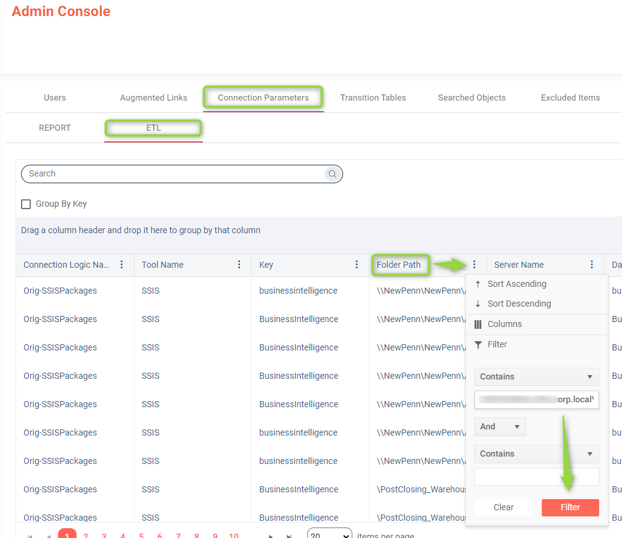Screen dimensions: 622x538
Task: Click the empty second filter value field
Action: 536,477
